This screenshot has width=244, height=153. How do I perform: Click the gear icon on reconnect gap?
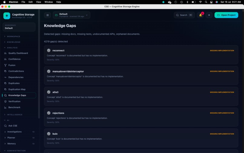[x=49, y=50]
